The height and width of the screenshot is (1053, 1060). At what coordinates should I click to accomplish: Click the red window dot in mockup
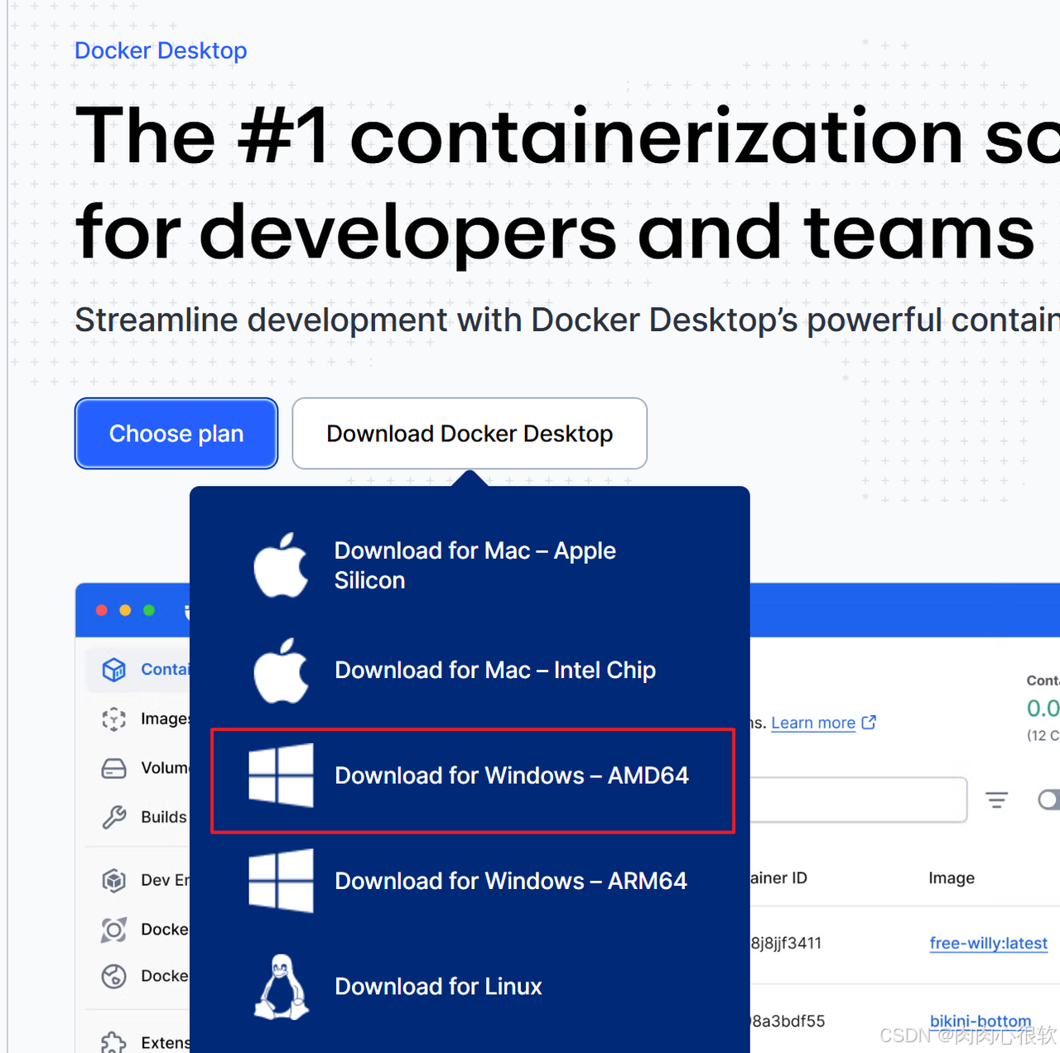[x=102, y=610]
